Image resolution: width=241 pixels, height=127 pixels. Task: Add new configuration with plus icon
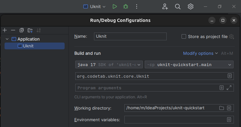click(x=5, y=30)
